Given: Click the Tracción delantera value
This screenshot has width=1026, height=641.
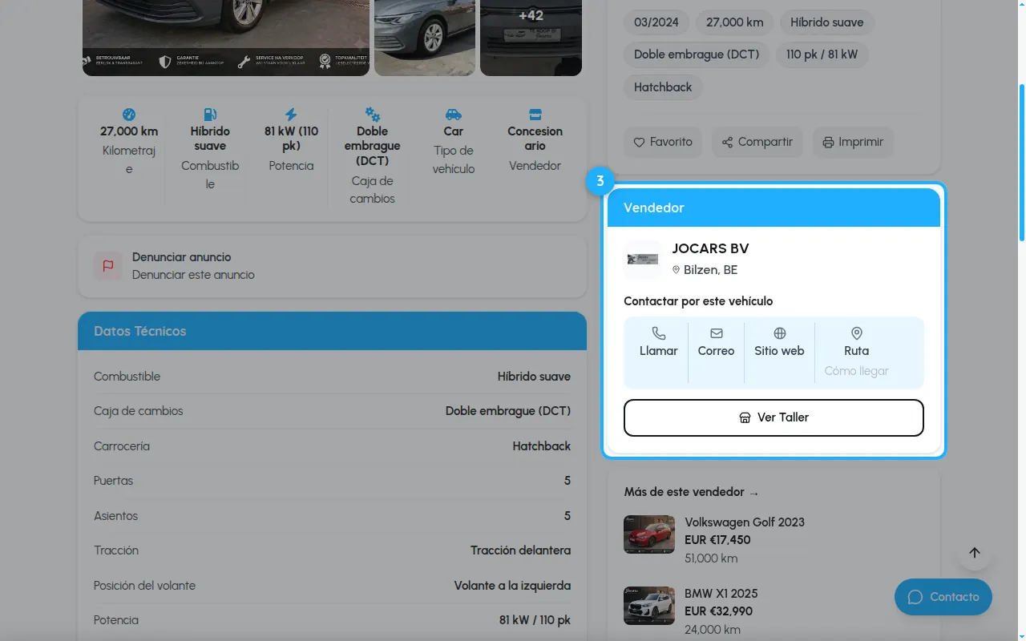Looking at the screenshot, I should click(521, 550).
